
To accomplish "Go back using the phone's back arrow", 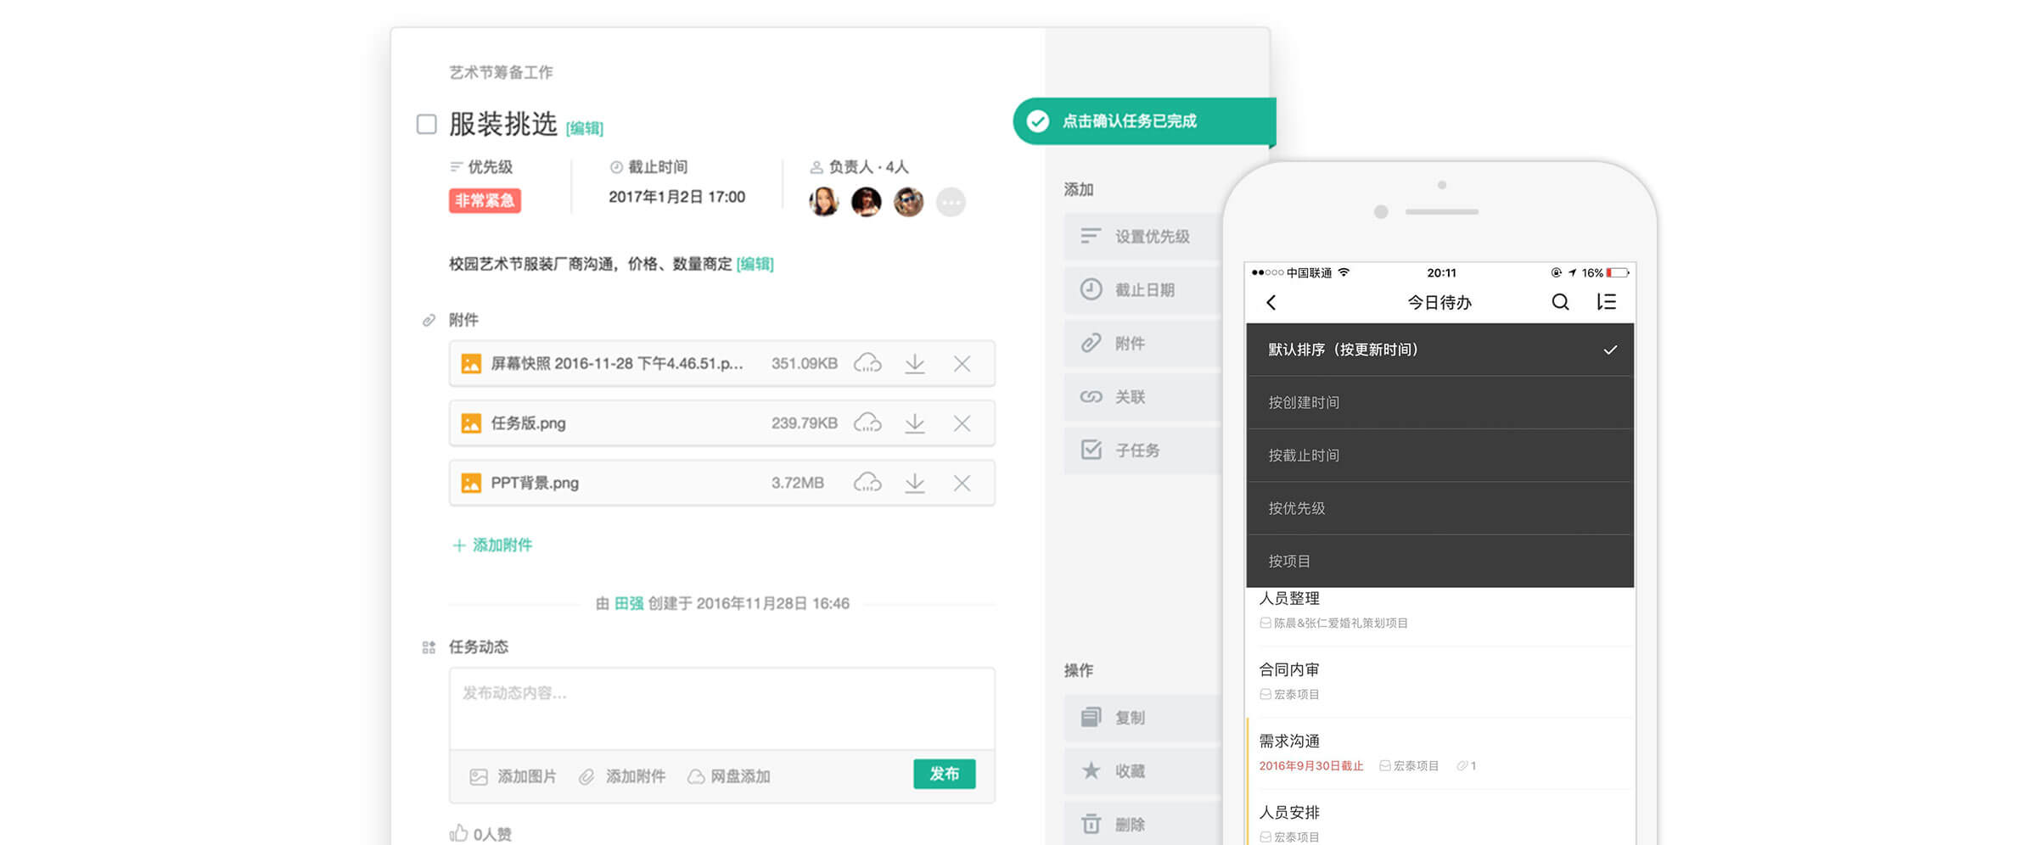I will 1271,303.
